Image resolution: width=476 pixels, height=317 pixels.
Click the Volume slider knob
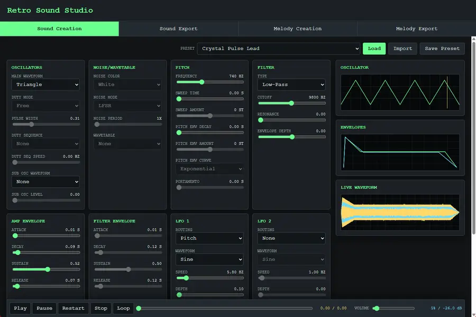coord(377,308)
